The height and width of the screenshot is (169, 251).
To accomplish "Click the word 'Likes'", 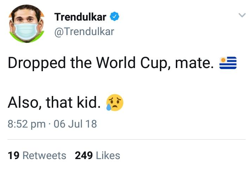I will 108,155.
